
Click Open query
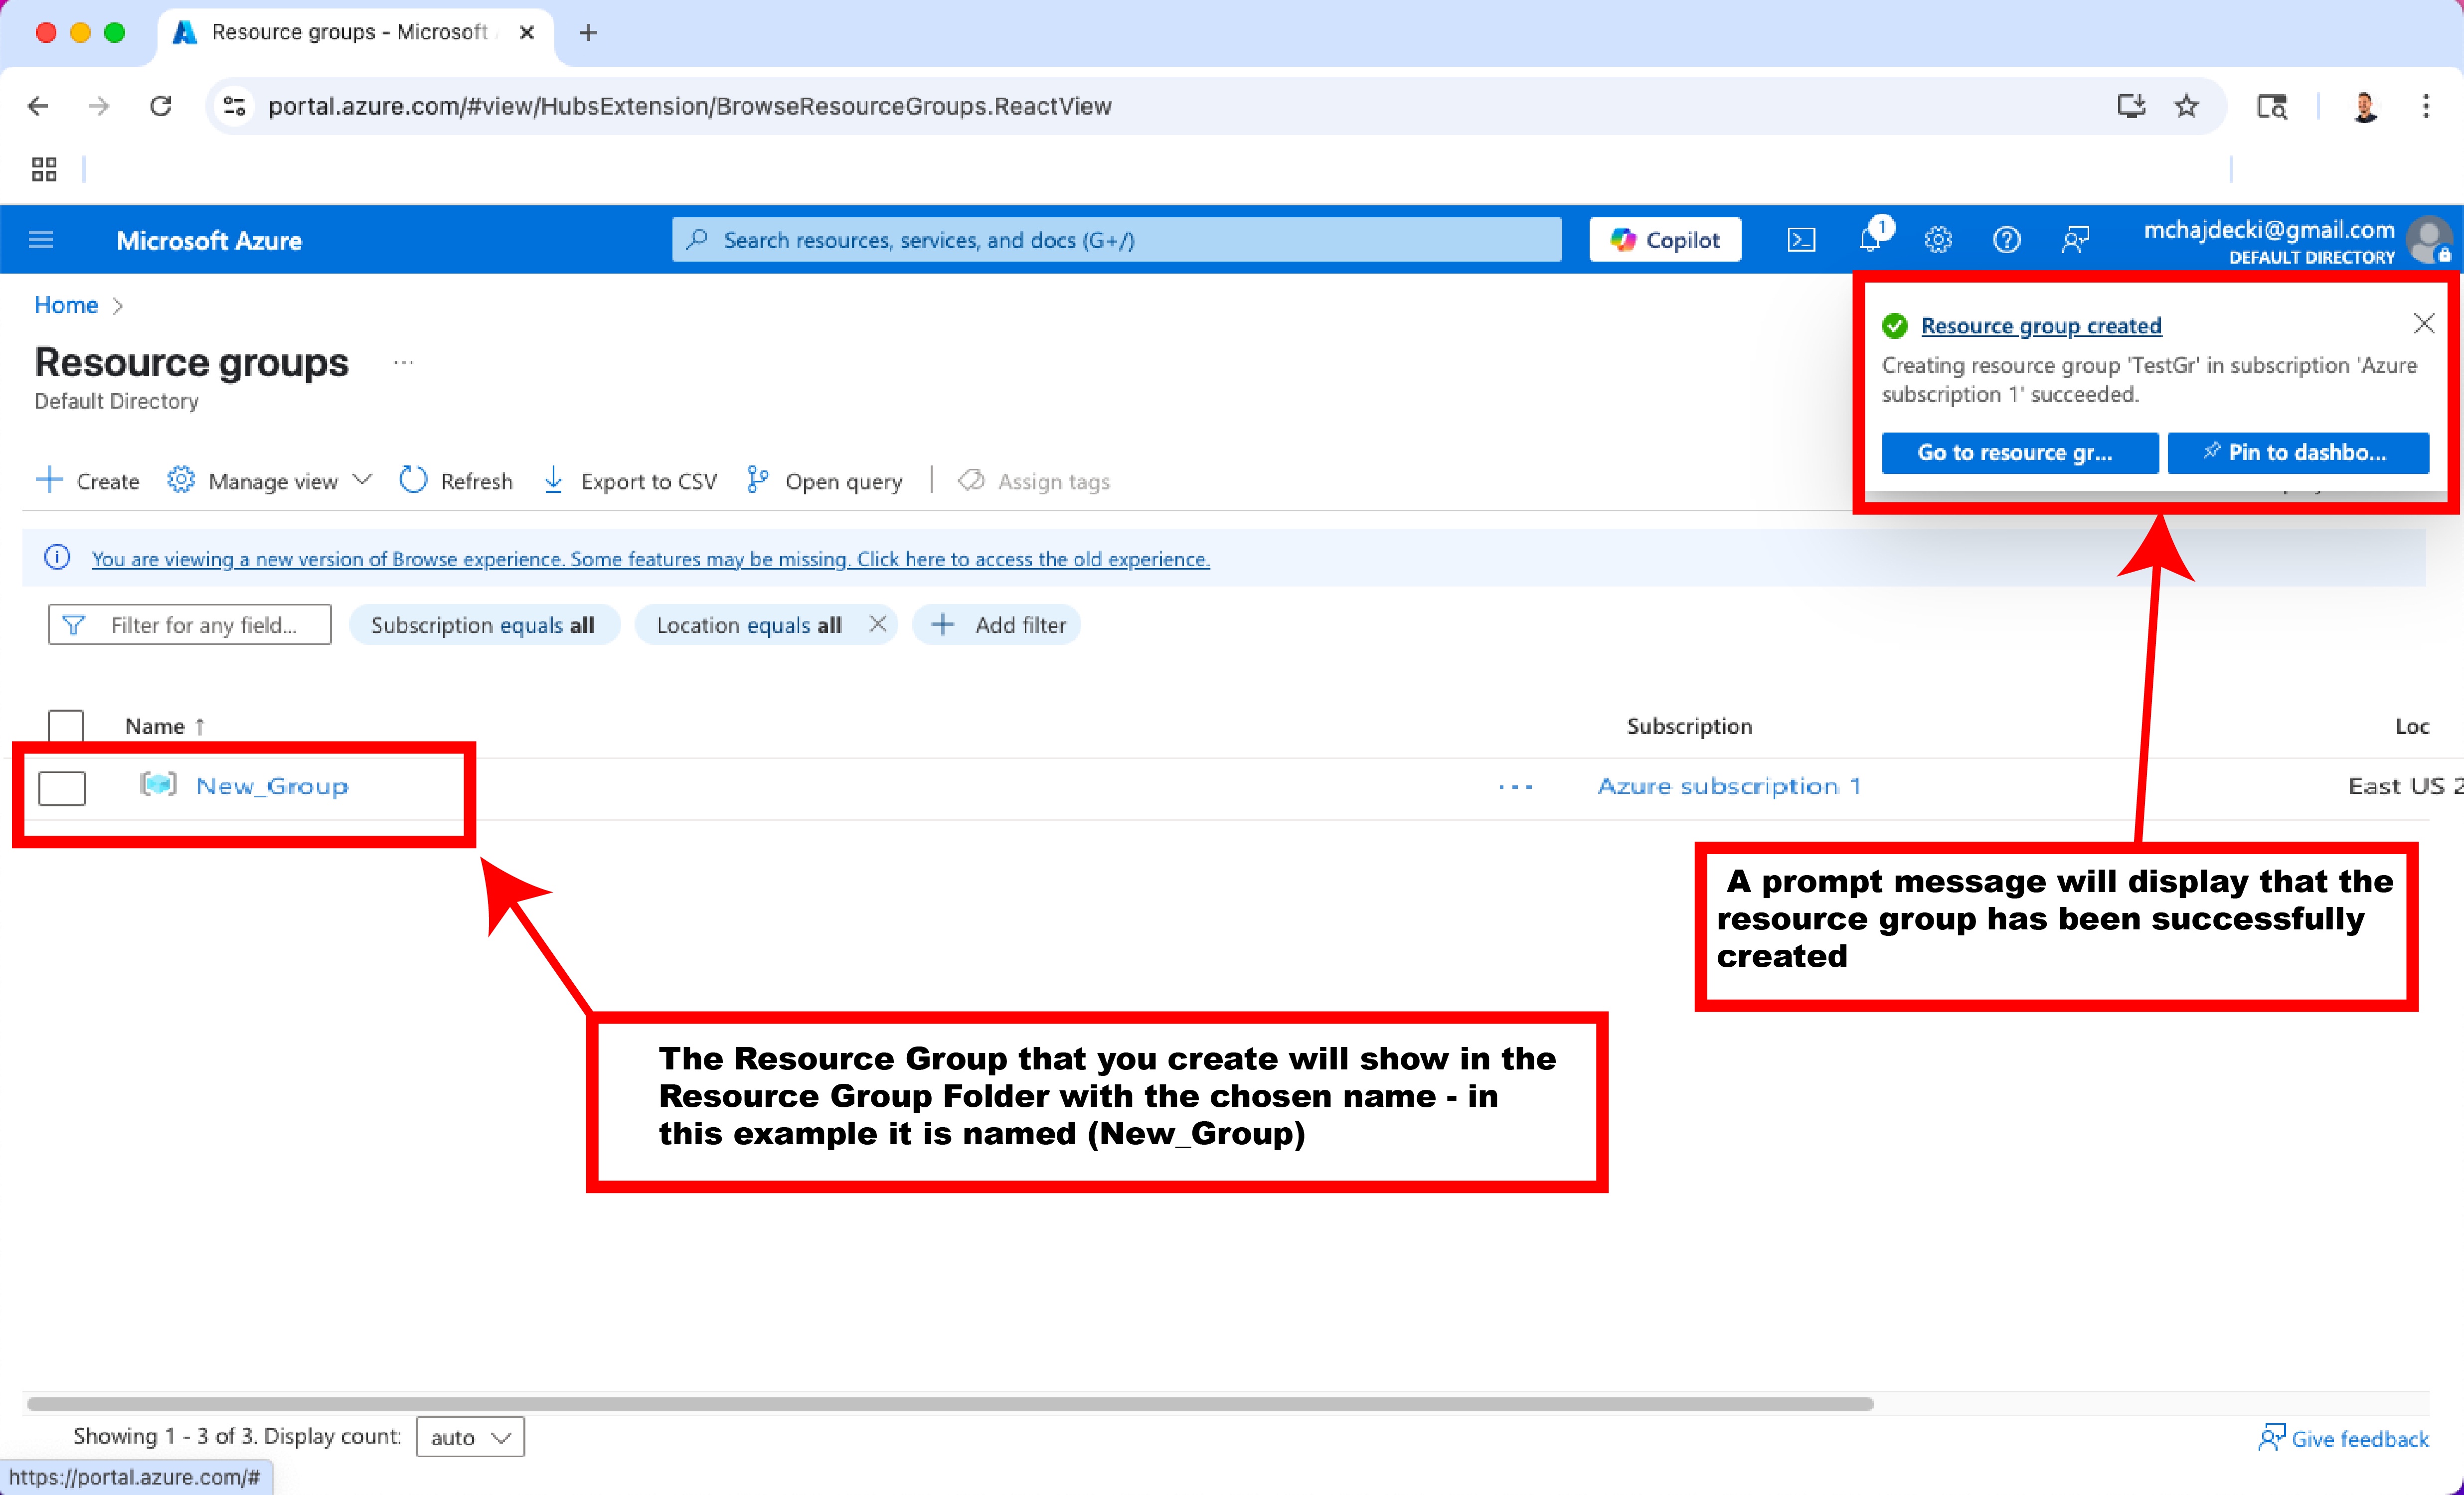824,481
